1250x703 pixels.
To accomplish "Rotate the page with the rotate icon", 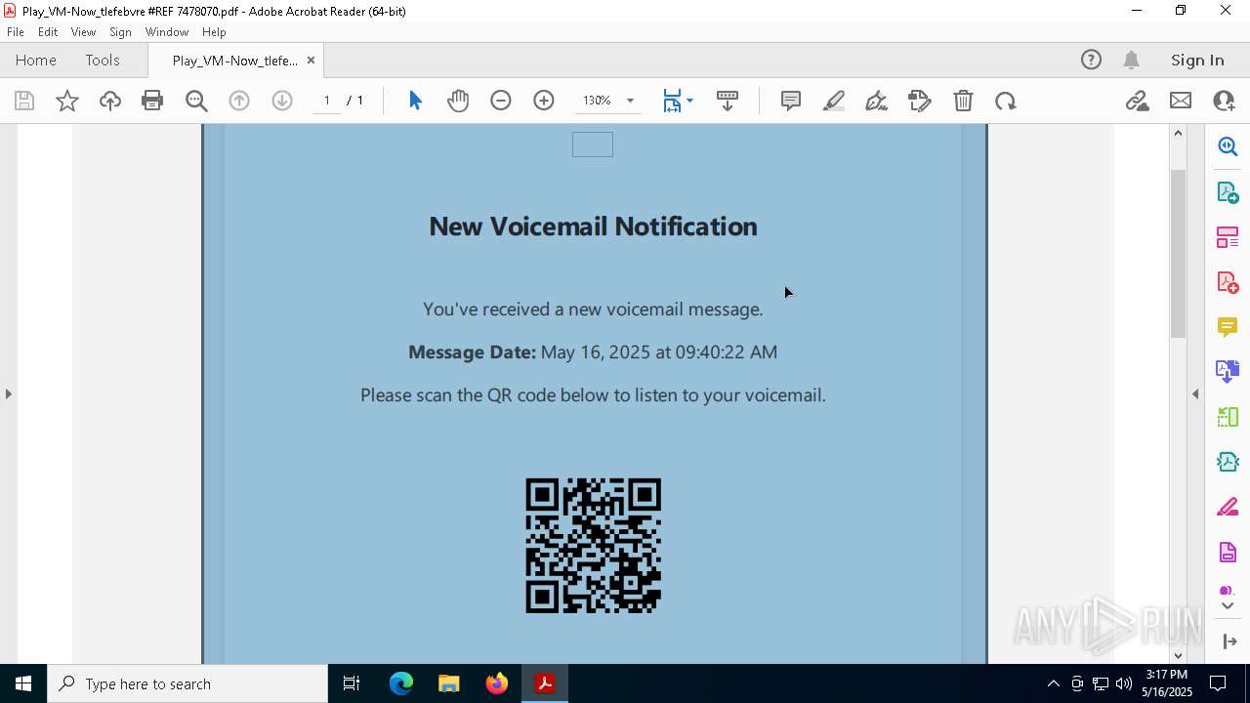I will tap(1006, 101).
